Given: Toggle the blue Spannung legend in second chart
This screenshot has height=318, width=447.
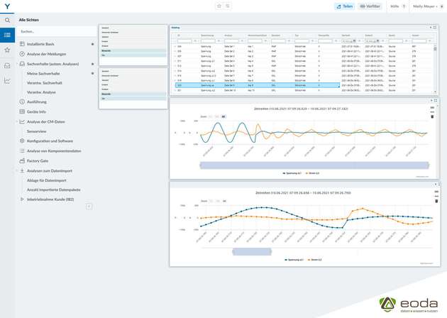Looking at the screenshot, I should tap(294, 260).
